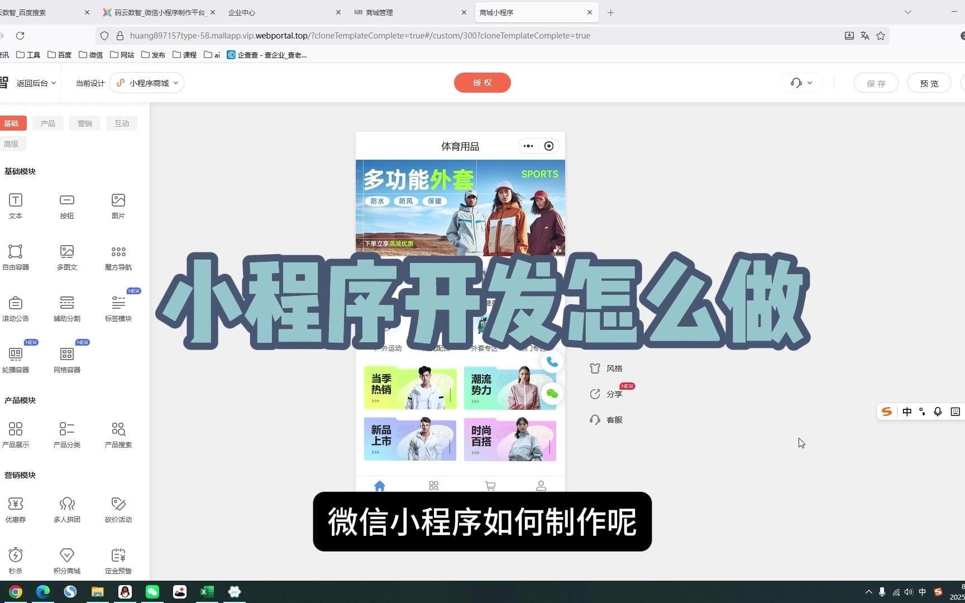Add the 滚动公告 scrolling notice module
Viewport: 965px width, 603px height.
click(16, 308)
